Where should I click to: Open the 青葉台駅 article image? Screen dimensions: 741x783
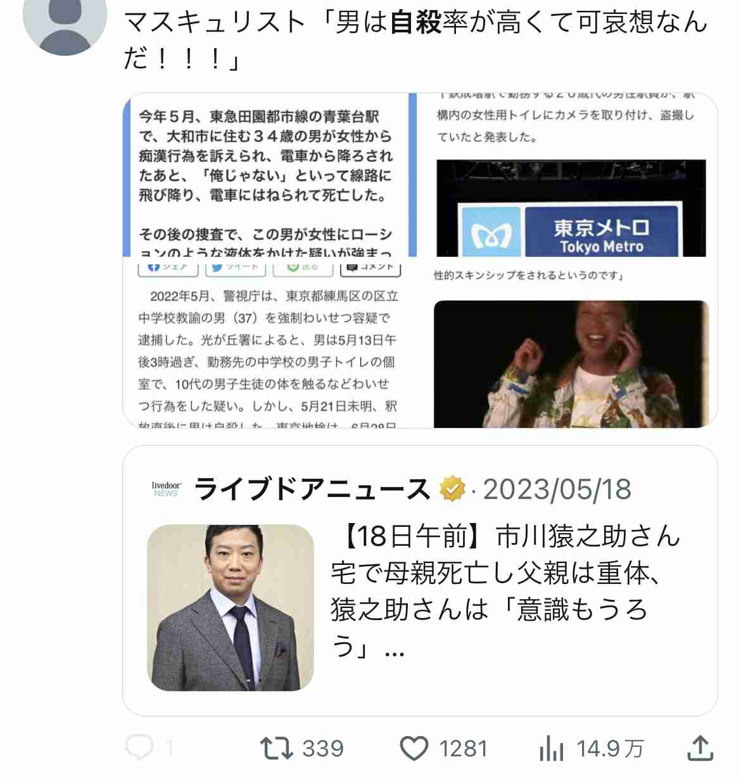coord(270,175)
